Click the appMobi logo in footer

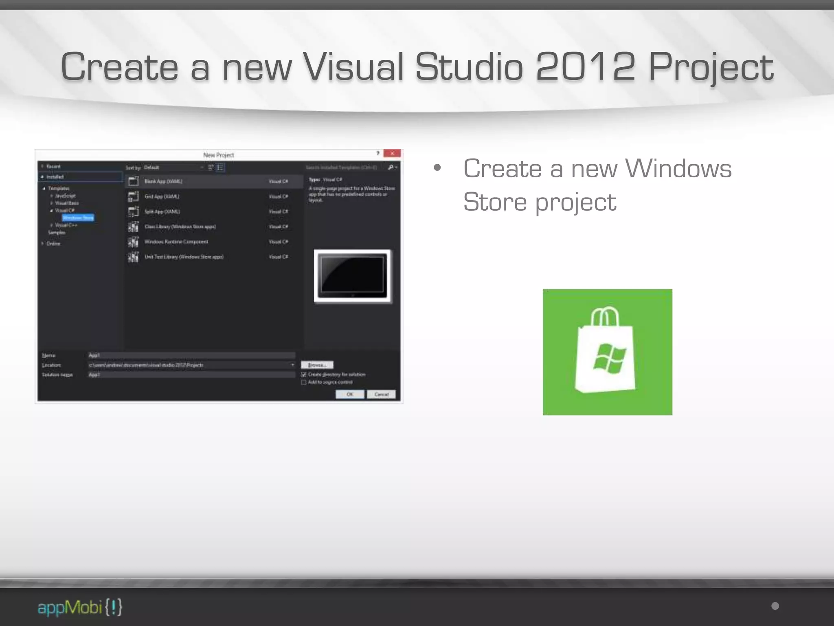80,607
